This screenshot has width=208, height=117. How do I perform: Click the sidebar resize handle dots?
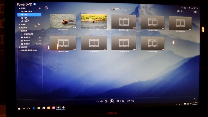(x=43, y=53)
